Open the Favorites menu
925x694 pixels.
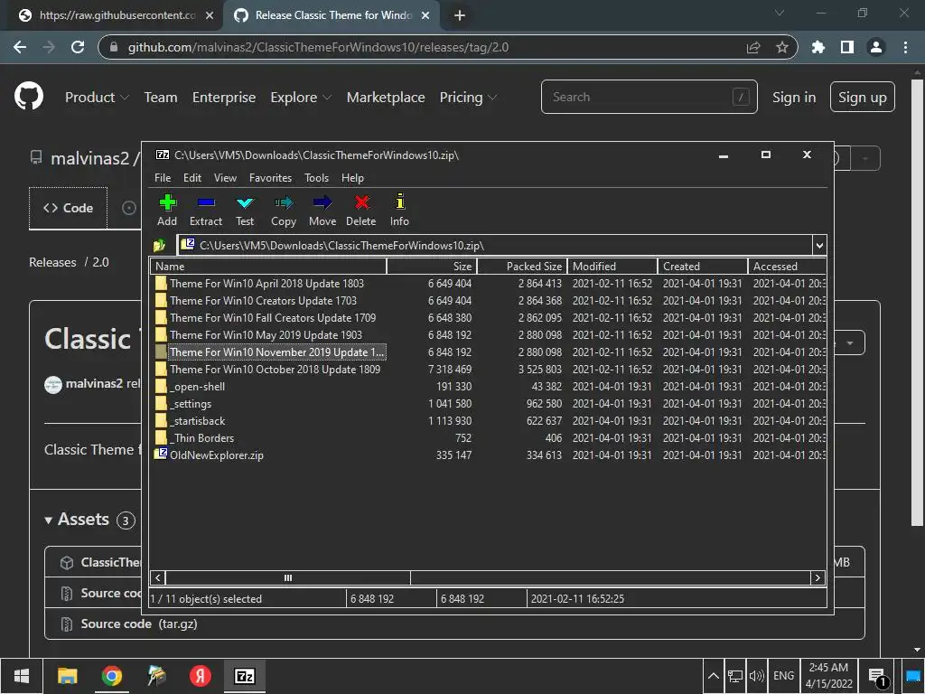tap(270, 178)
